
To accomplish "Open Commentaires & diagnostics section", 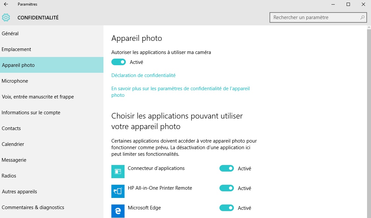I will (33, 207).
